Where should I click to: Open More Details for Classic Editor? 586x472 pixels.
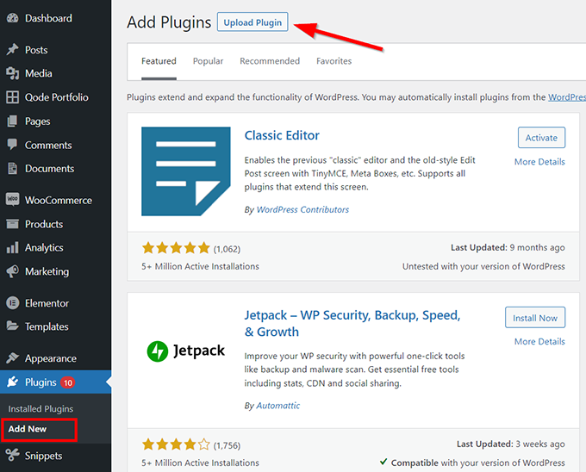(539, 162)
